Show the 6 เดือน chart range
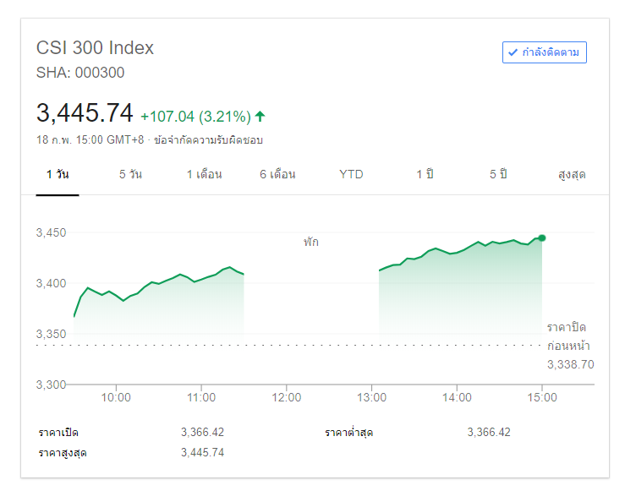Viewport: 625px width, 491px height. 277,174
